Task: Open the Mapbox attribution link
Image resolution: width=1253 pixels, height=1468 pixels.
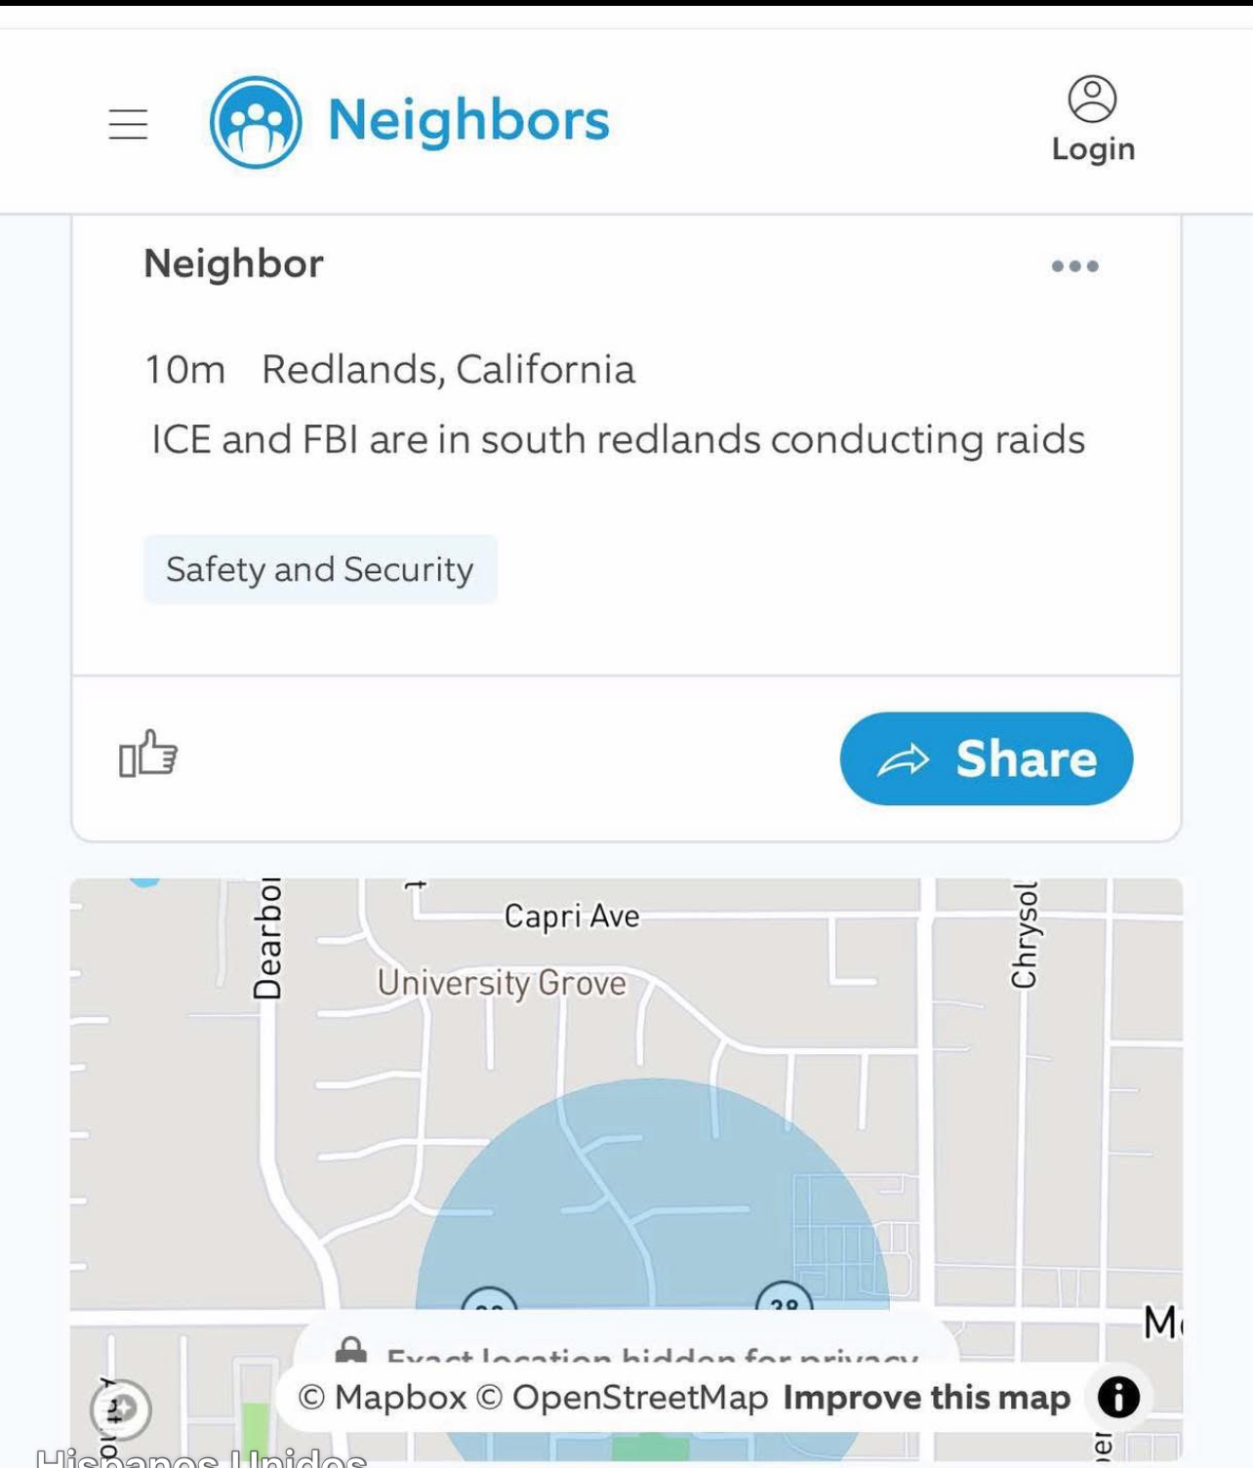Action: pos(383,1398)
